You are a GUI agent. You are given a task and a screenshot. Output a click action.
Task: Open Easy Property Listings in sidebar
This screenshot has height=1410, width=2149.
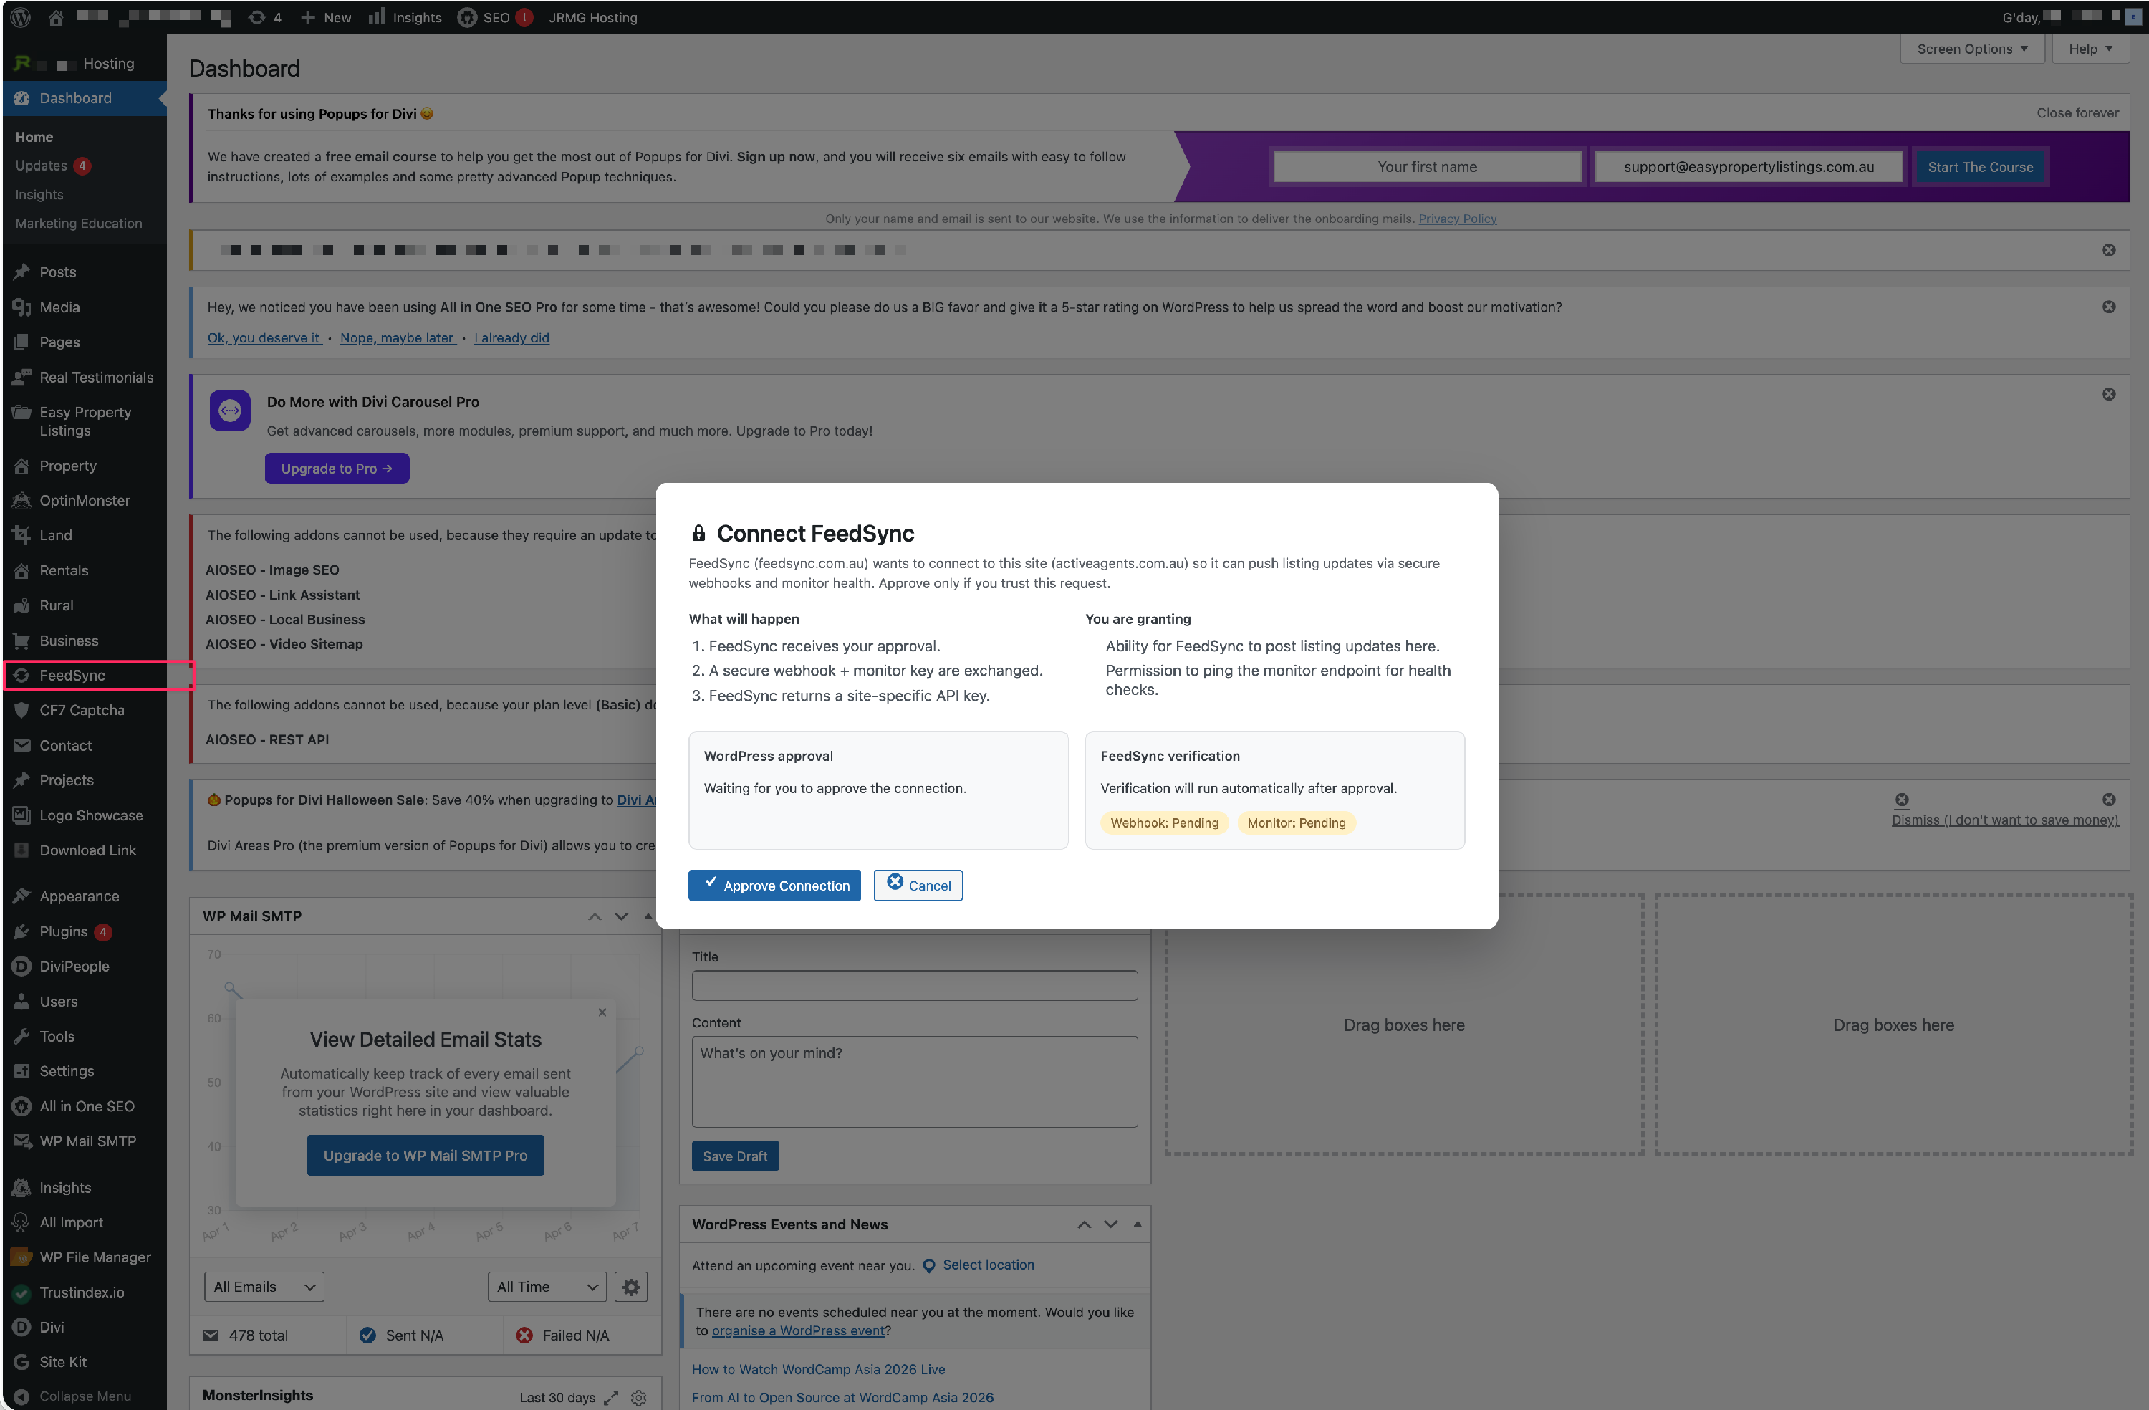tap(85, 421)
